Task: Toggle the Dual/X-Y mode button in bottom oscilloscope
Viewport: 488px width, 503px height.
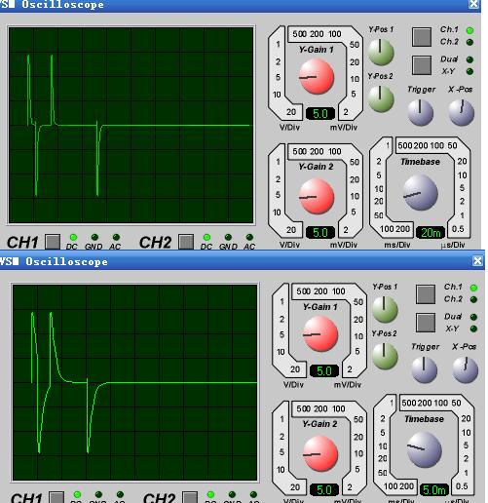Action: coord(426,323)
